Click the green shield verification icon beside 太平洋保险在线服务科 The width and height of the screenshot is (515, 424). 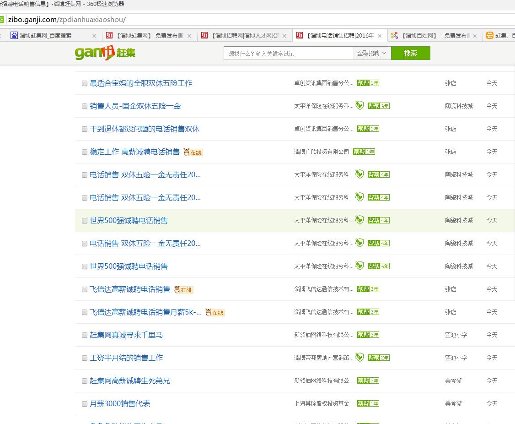pos(359,105)
